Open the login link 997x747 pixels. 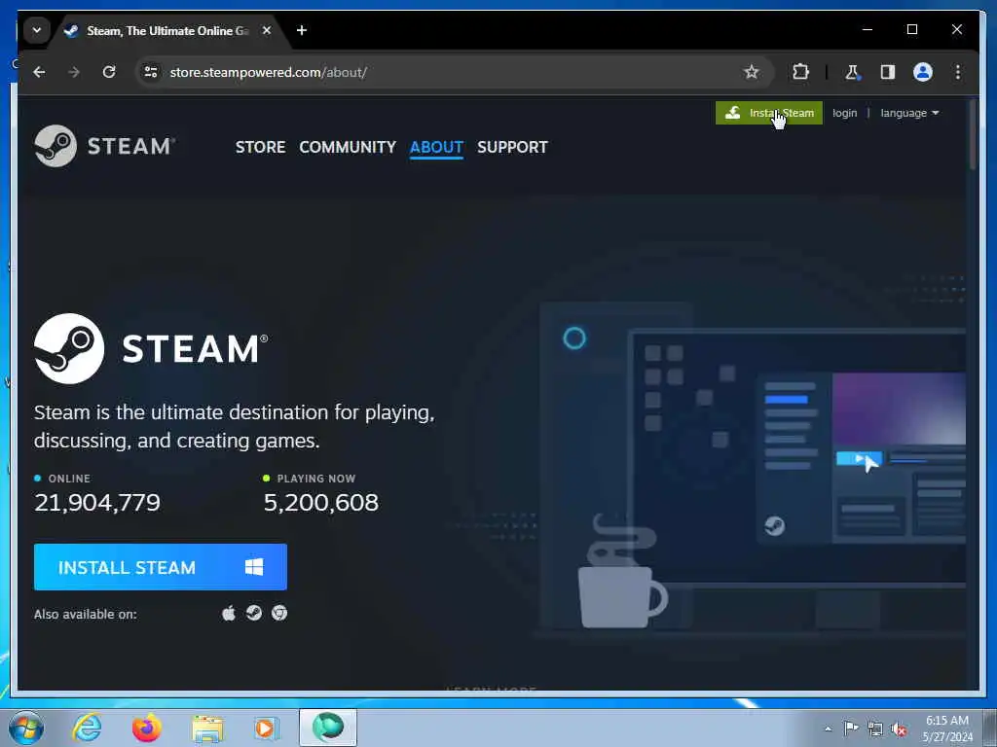(x=844, y=113)
